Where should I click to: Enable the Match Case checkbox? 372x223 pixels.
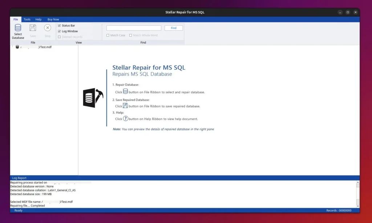click(108, 35)
